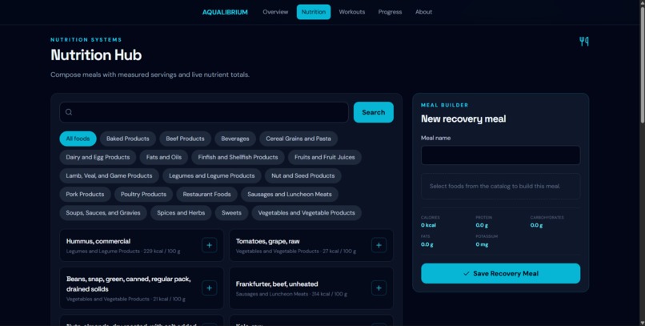Select the Spices and Herbs chip

coord(181,213)
